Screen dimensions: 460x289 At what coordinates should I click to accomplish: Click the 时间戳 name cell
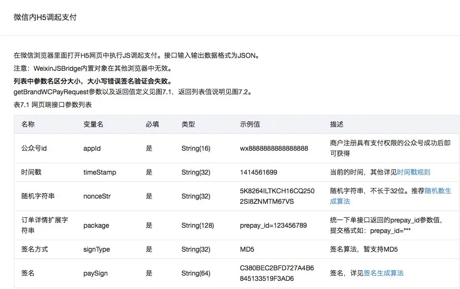click(x=31, y=172)
